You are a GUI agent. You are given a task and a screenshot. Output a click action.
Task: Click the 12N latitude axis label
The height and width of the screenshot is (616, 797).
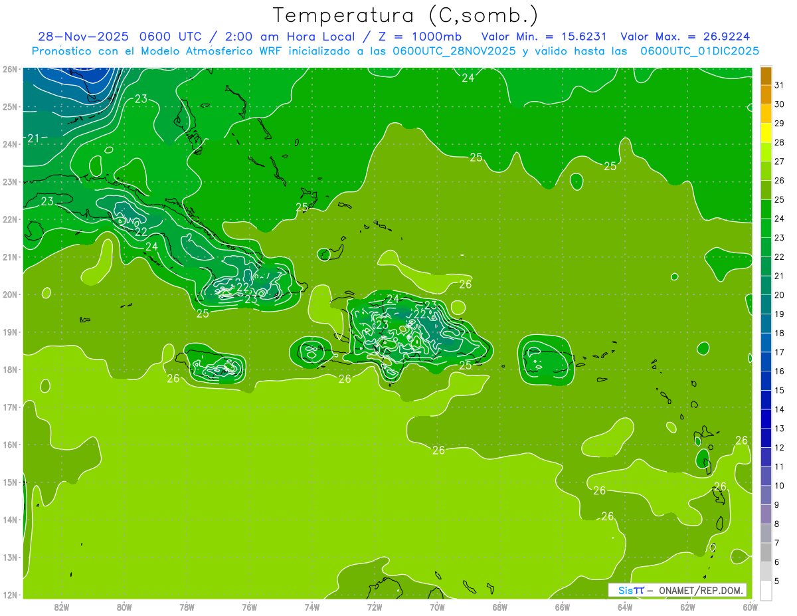pos(9,595)
